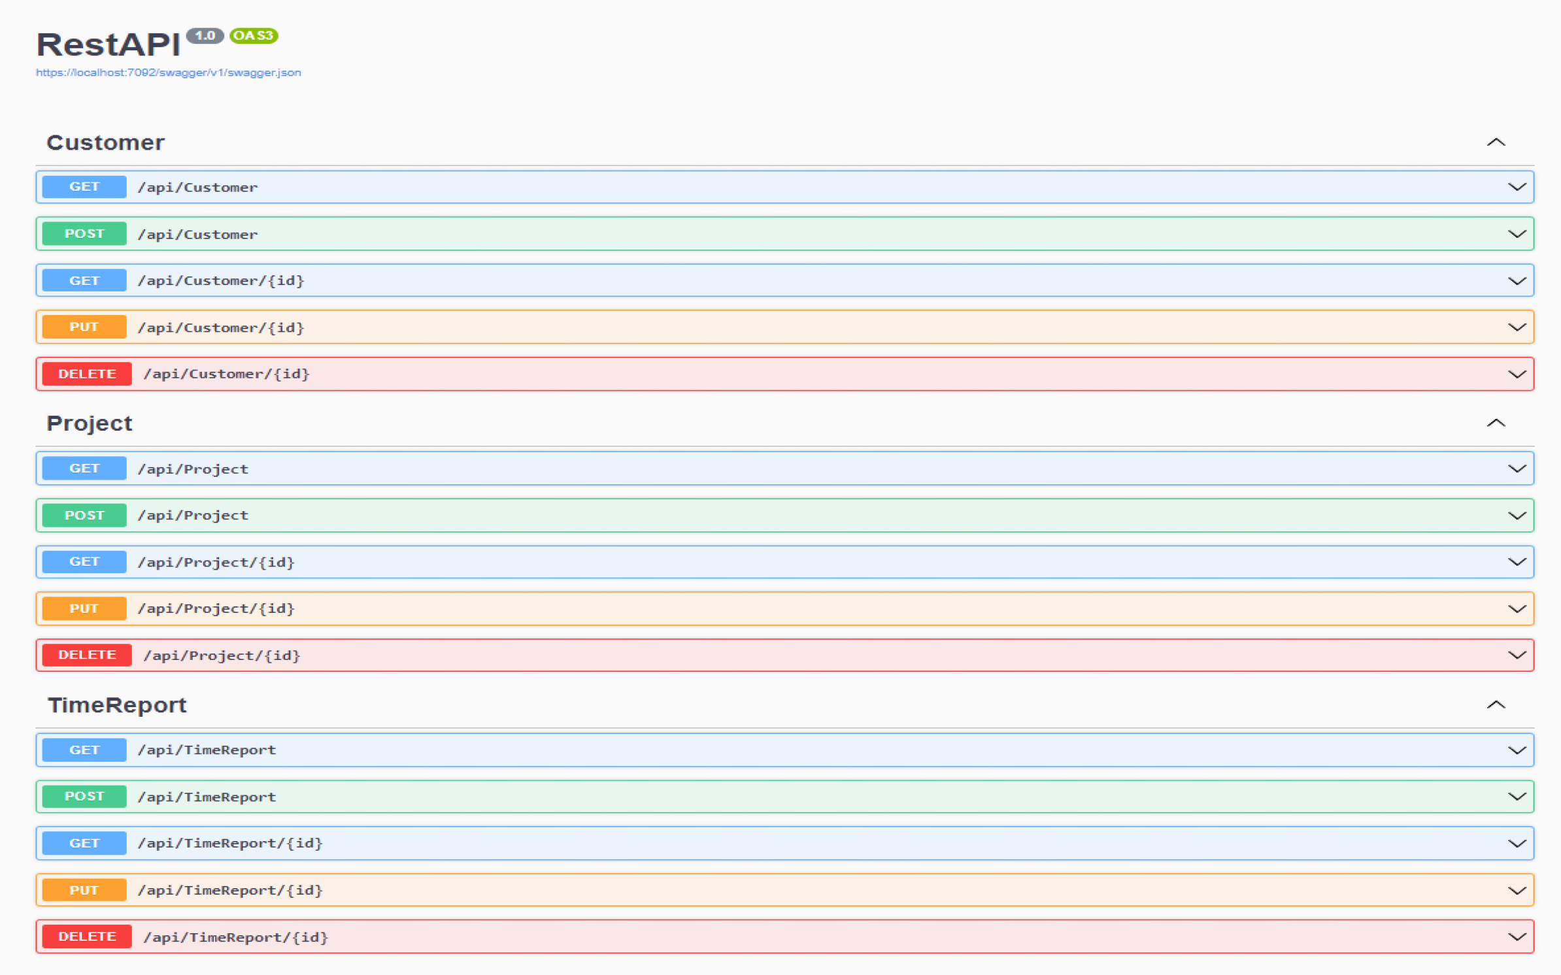Click the GET method badge for /api/Customer/{id}

(x=84, y=280)
